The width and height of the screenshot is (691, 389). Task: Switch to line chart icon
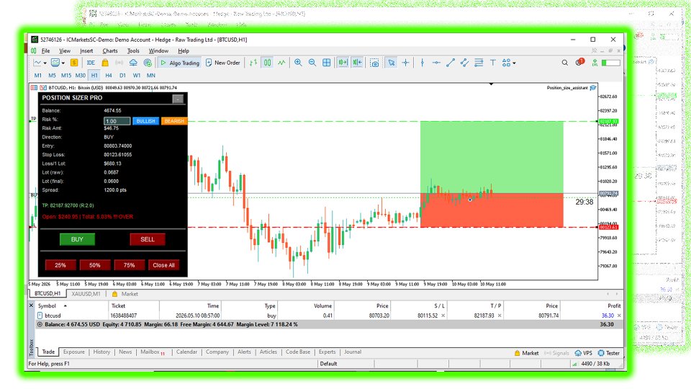(x=281, y=63)
